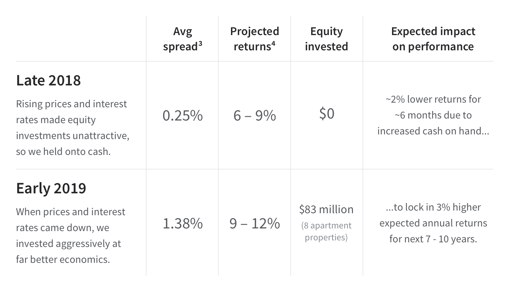Click the Late 2018 description paragraph

73,128
